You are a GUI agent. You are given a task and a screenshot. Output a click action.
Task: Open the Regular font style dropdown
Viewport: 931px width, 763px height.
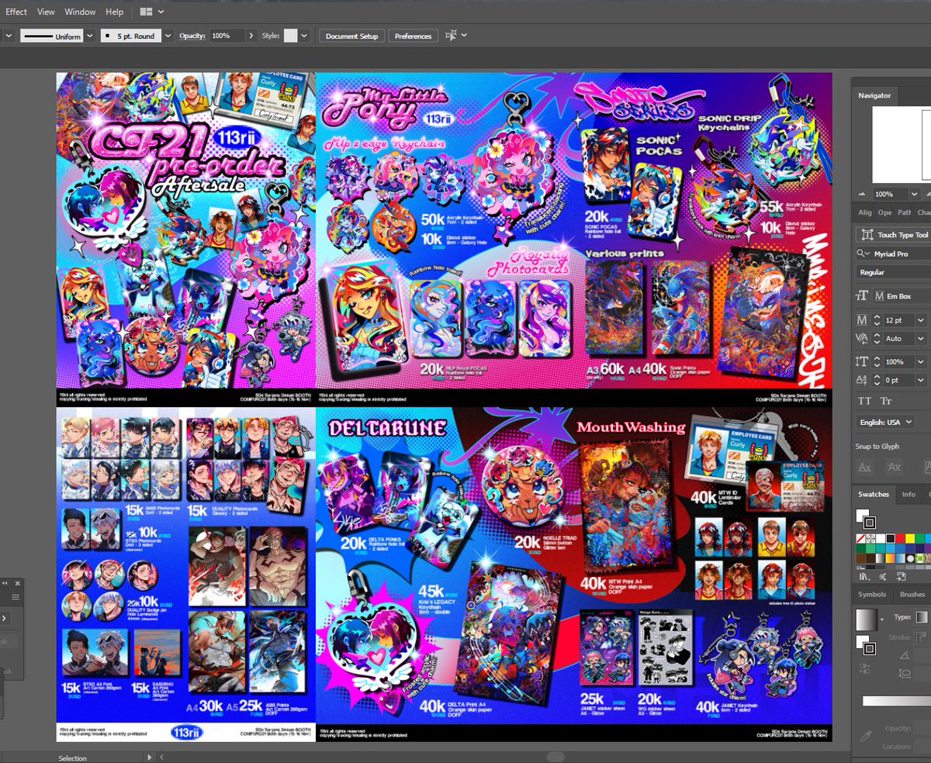pyautogui.click(x=892, y=272)
